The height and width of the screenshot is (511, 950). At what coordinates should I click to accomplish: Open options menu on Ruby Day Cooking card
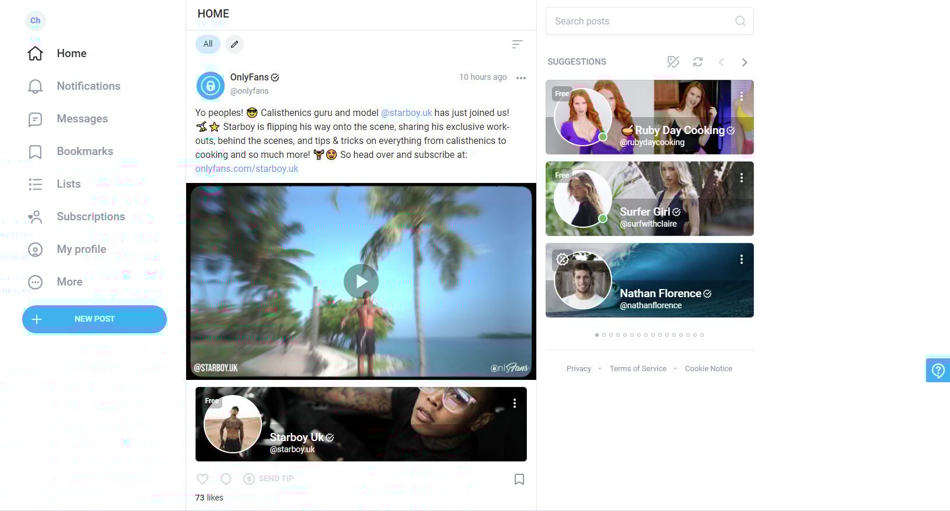tap(741, 96)
